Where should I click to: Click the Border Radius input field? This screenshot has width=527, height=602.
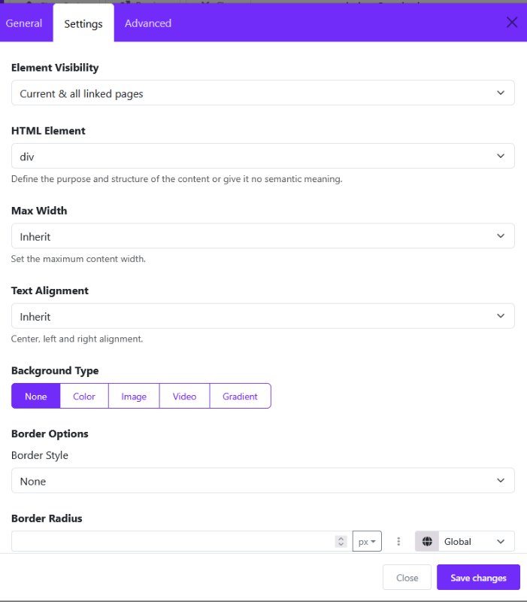pyautogui.click(x=172, y=542)
